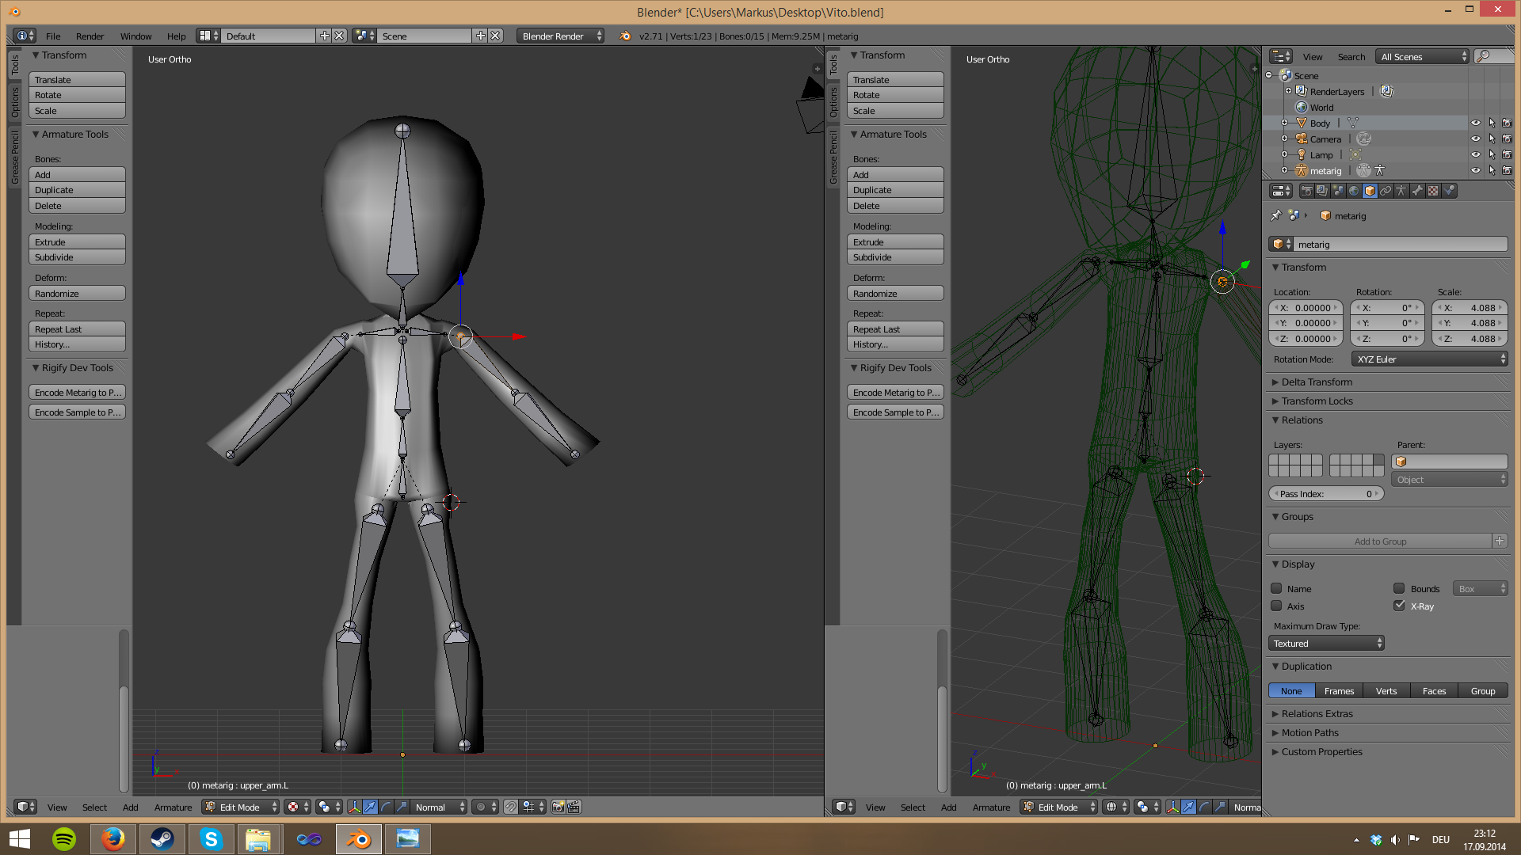The width and height of the screenshot is (1521, 855).
Task: Click the Encode Metarig to P... button
Action: 78,392
